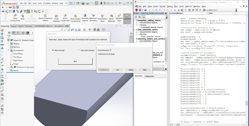
Task: Select new_assembly_macro1 module in project tree
Action: (151, 36)
